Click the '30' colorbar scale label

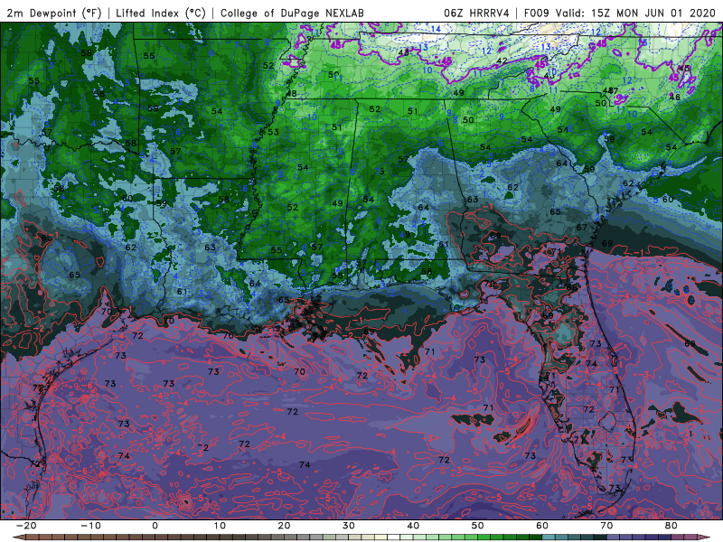(349, 526)
